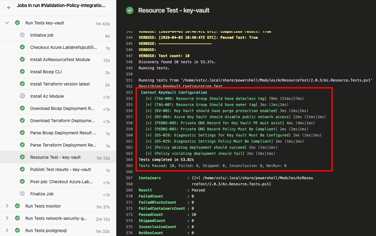The width and height of the screenshot is (376, 236).
Task: Click the green success icon in log header
Action: [130, 10]
